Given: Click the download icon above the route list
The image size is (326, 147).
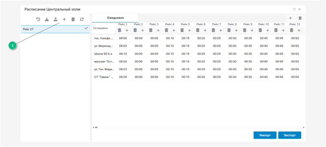Looking at the screenshot, I should click(47, 19).
